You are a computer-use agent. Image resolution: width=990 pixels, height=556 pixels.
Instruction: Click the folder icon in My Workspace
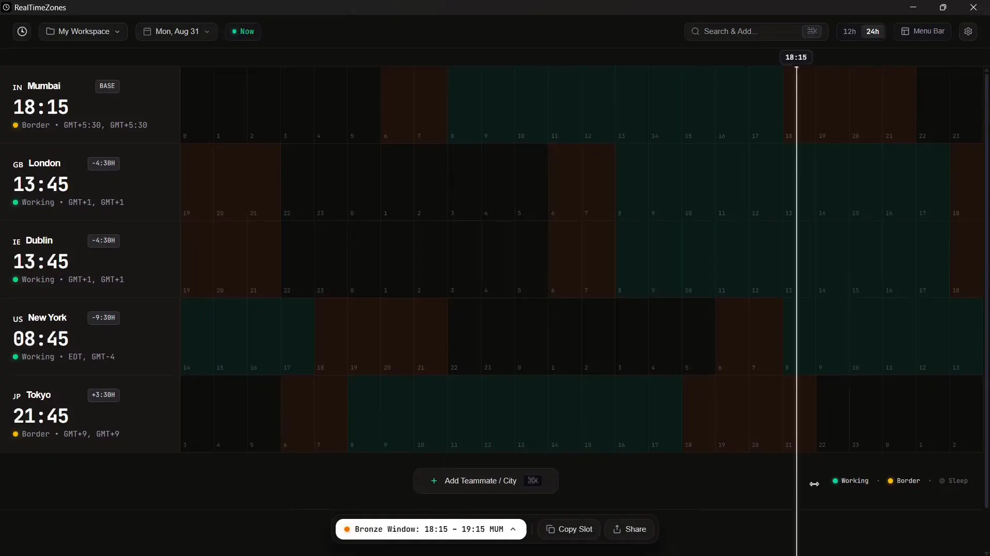50,31
